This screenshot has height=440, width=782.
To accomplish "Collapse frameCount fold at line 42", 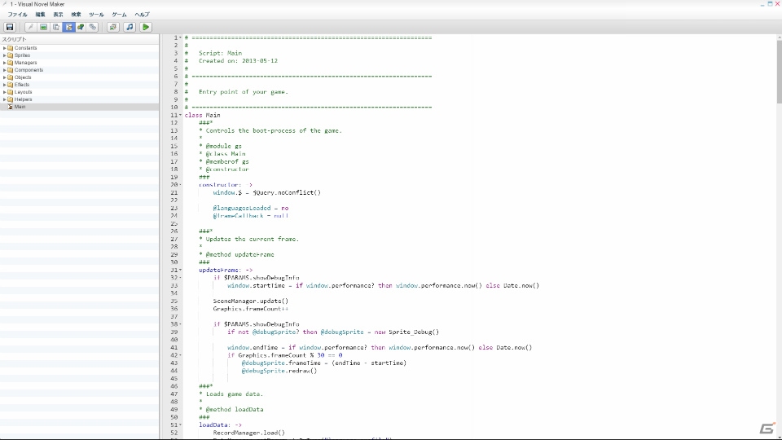I will [x=181, y=355].
